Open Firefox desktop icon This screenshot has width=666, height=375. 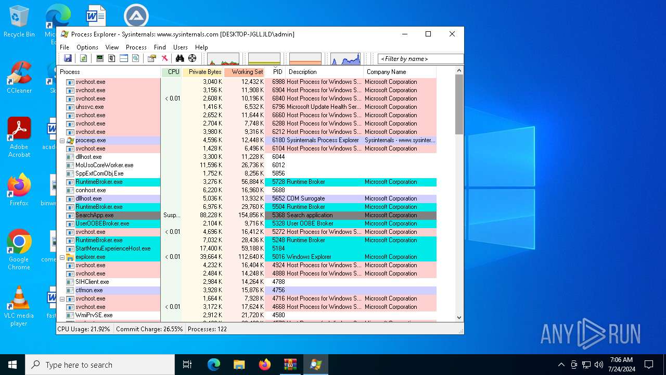(x=19, y=190)
